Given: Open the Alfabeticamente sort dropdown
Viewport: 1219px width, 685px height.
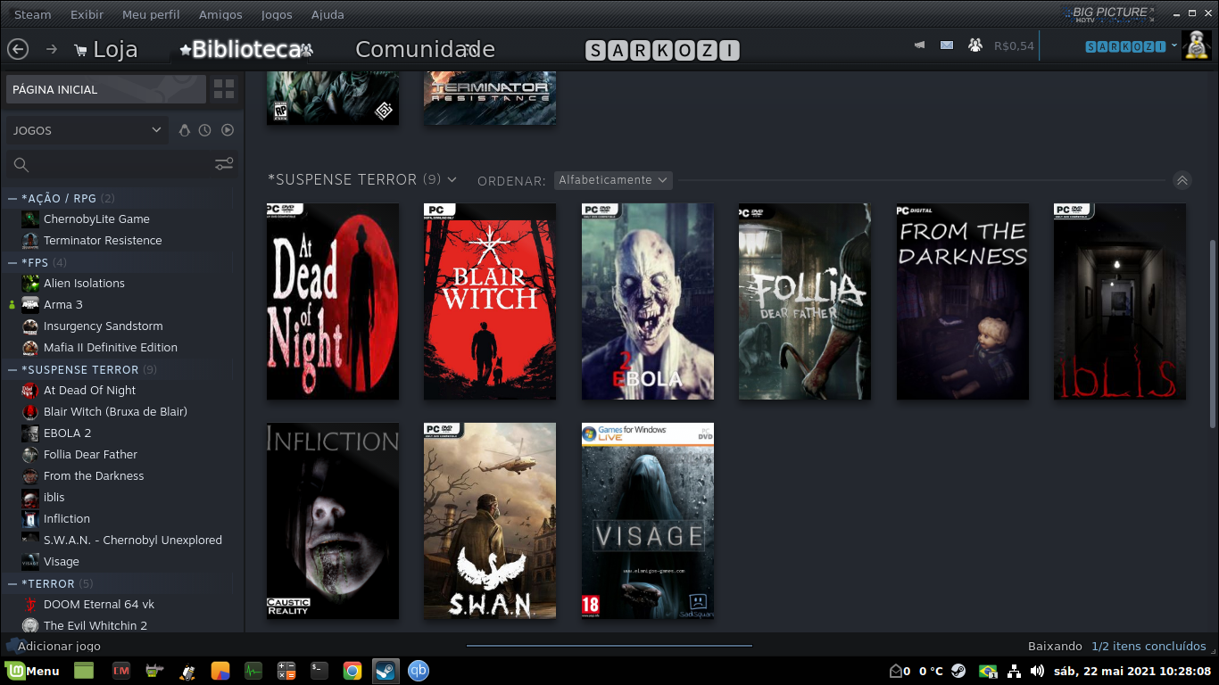Looking at the screenshot, I should click(613, 180).
